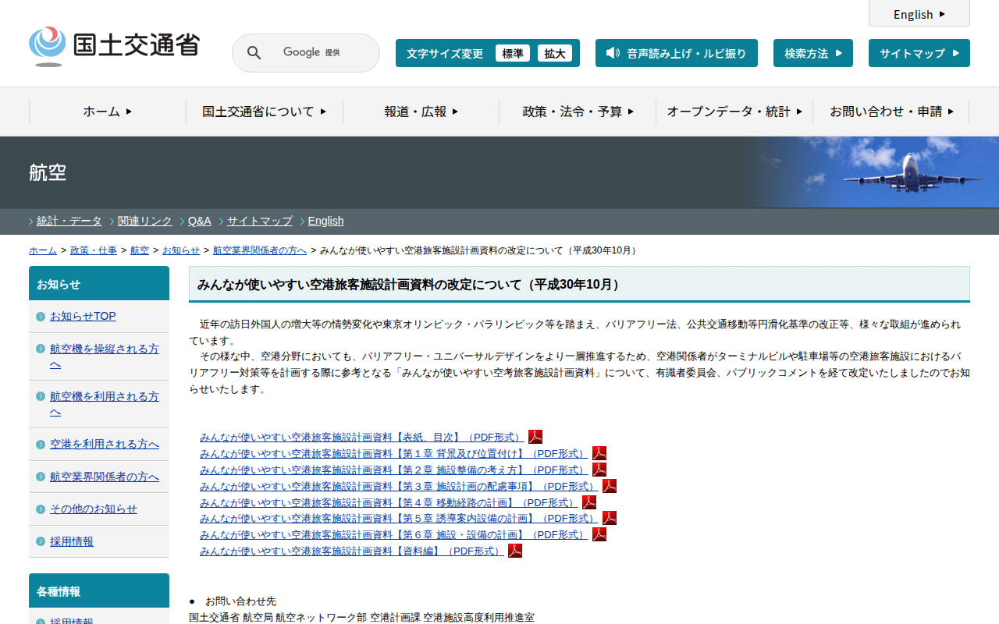Click bullet icon beside 航空機を操縦される方へ
Image resolution: width=999 pixels, height=624 pixels.
click(41, 349)
